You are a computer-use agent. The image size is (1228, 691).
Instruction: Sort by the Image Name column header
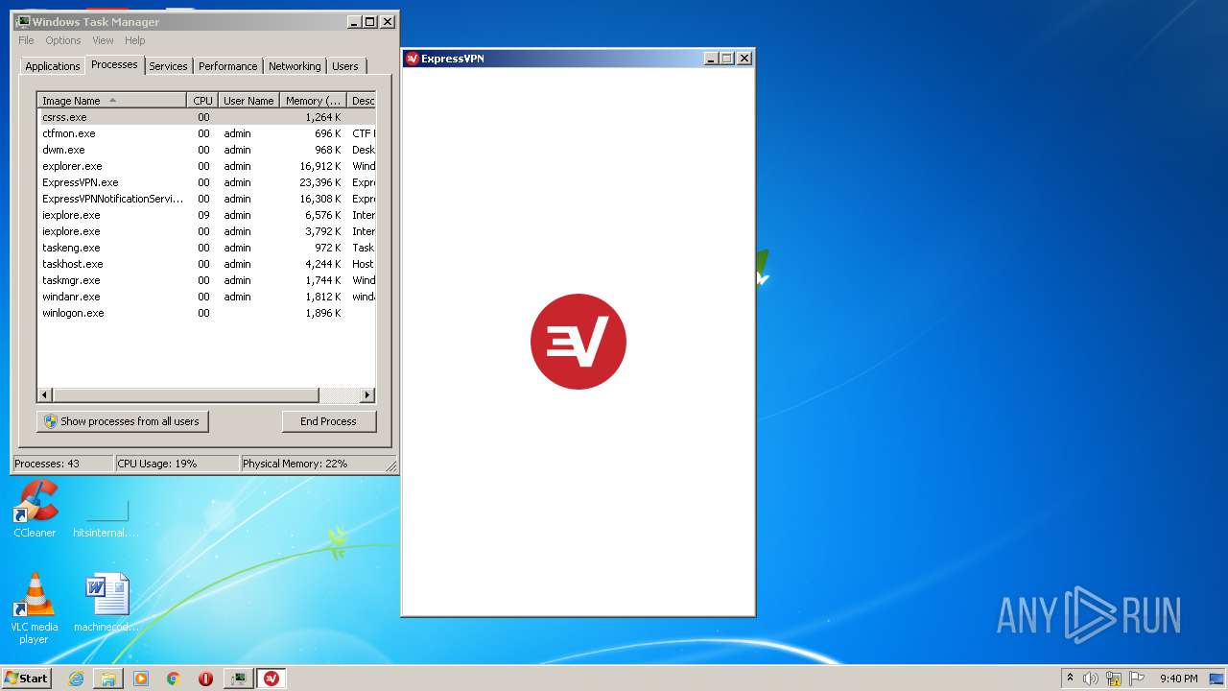point(111,101)
